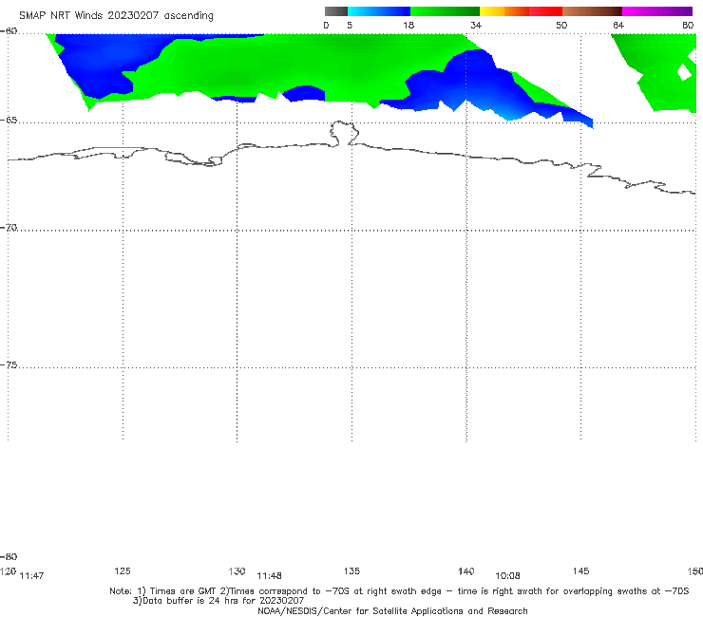Viewport: 703px width, 617px height.
Task: Click the coastline peninsula outline near longitude 135
Action: click(x=344, y=133)
